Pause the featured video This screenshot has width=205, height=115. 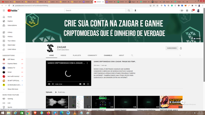coord(49,84)
